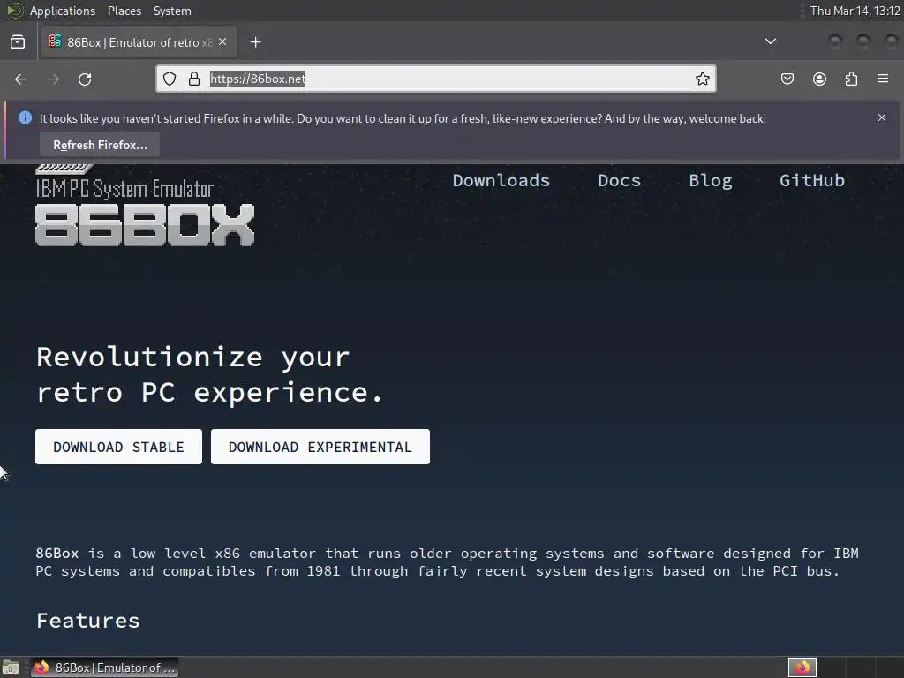Click the Firefox back arrow
Screen dimensions: 904x678
[x=21, y=79]
